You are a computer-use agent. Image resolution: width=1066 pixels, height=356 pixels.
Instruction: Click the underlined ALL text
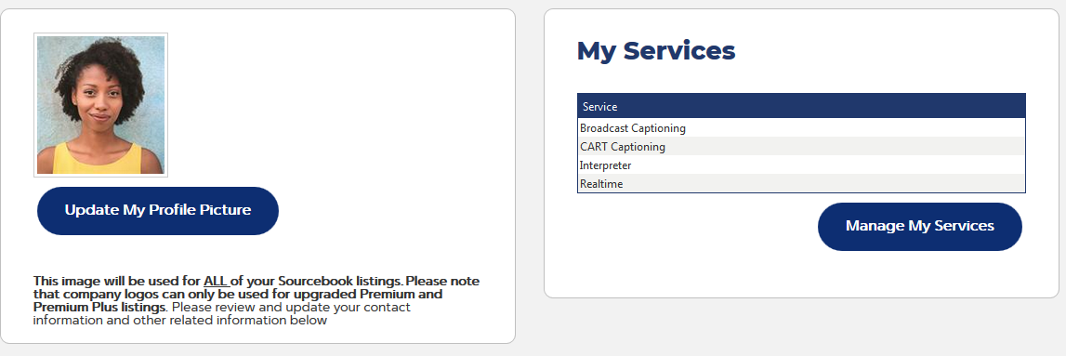click(216, 282)
